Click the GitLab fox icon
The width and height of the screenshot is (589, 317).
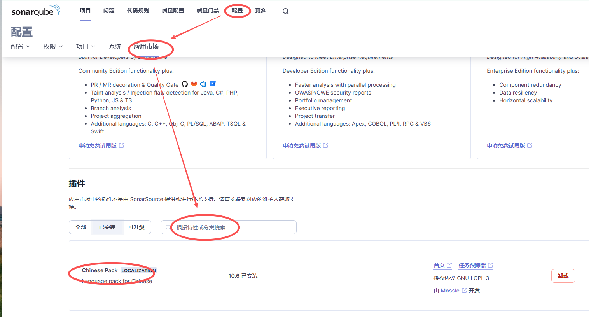coord(194,84)
